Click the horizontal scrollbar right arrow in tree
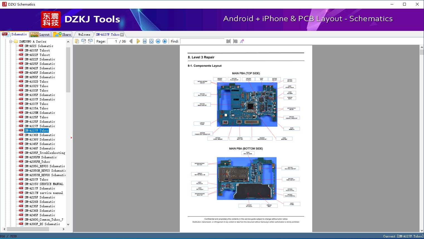 click(64, 229)
